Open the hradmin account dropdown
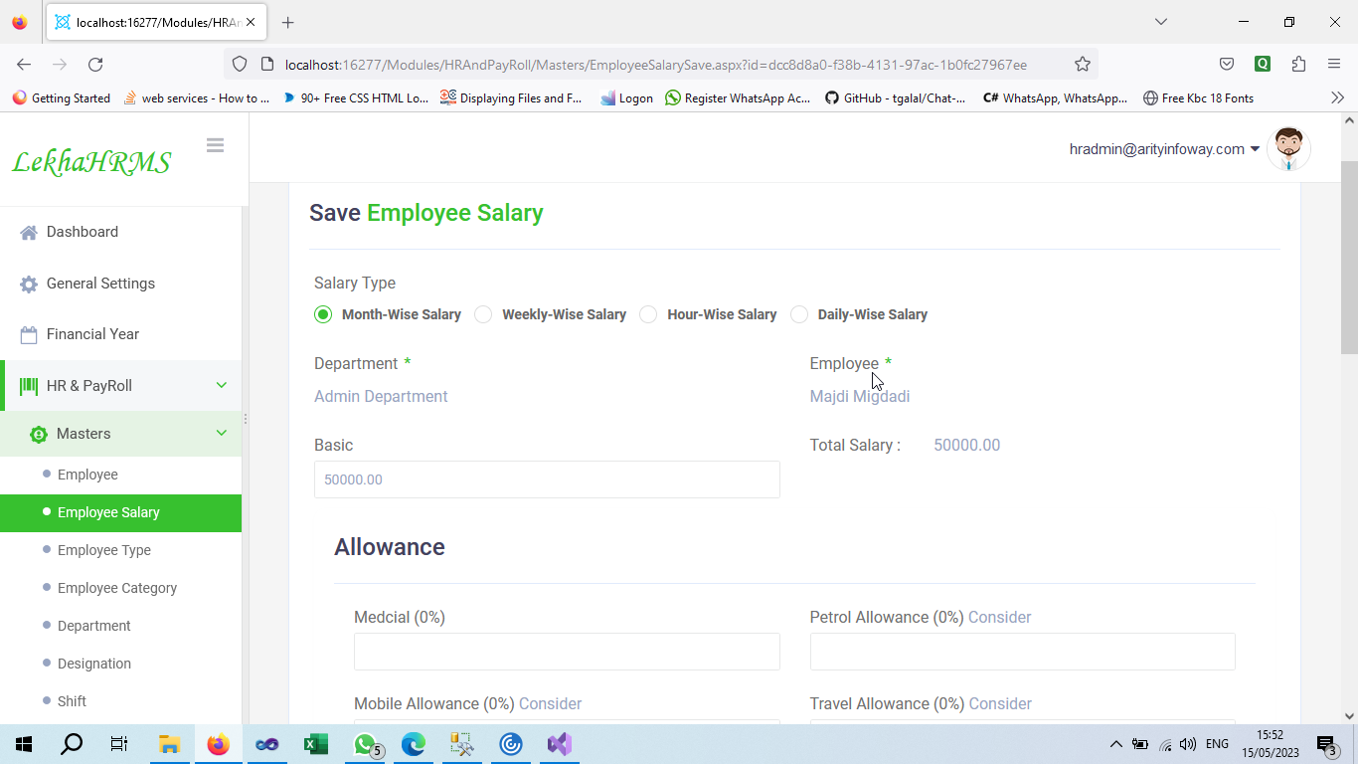This screenshot has height=764, width=1358. [x=1164, y=149]
